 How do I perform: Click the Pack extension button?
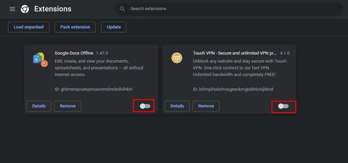(75, 27)
